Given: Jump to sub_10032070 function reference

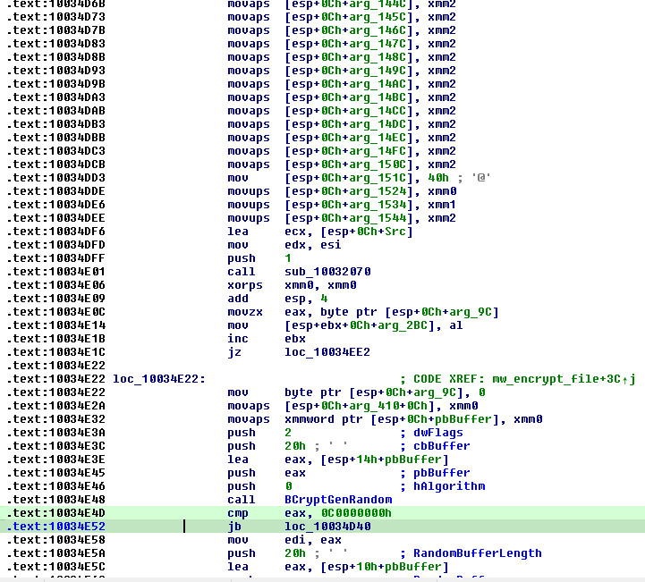Looking at the screenshot, I should point(327,271).
